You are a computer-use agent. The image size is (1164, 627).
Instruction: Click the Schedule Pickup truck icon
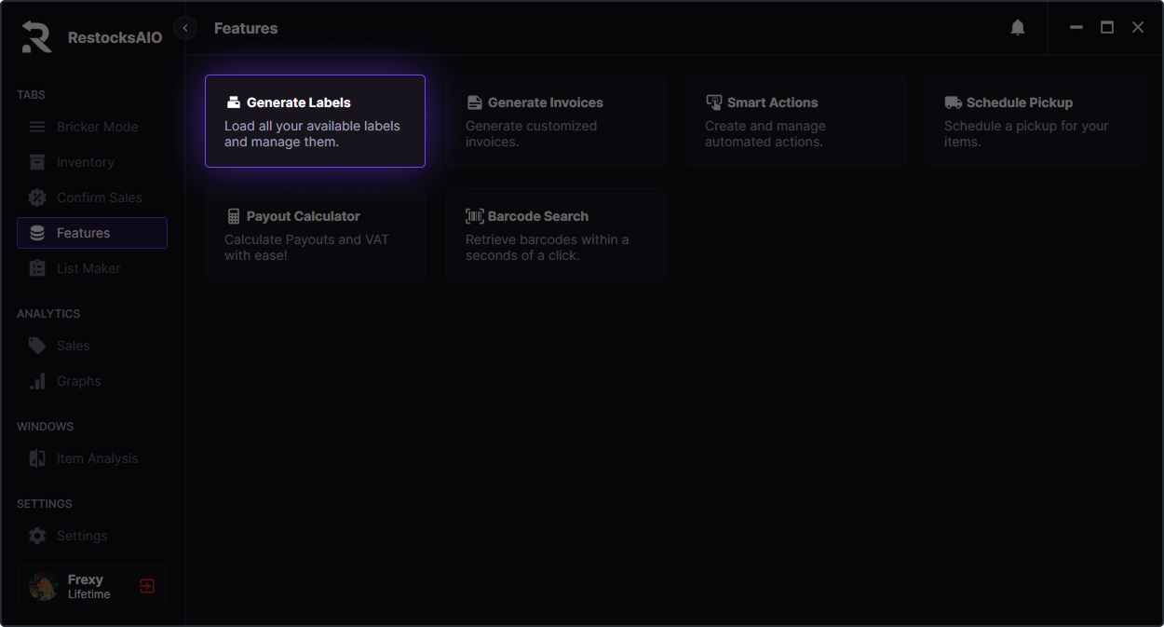tap(953, 102)
